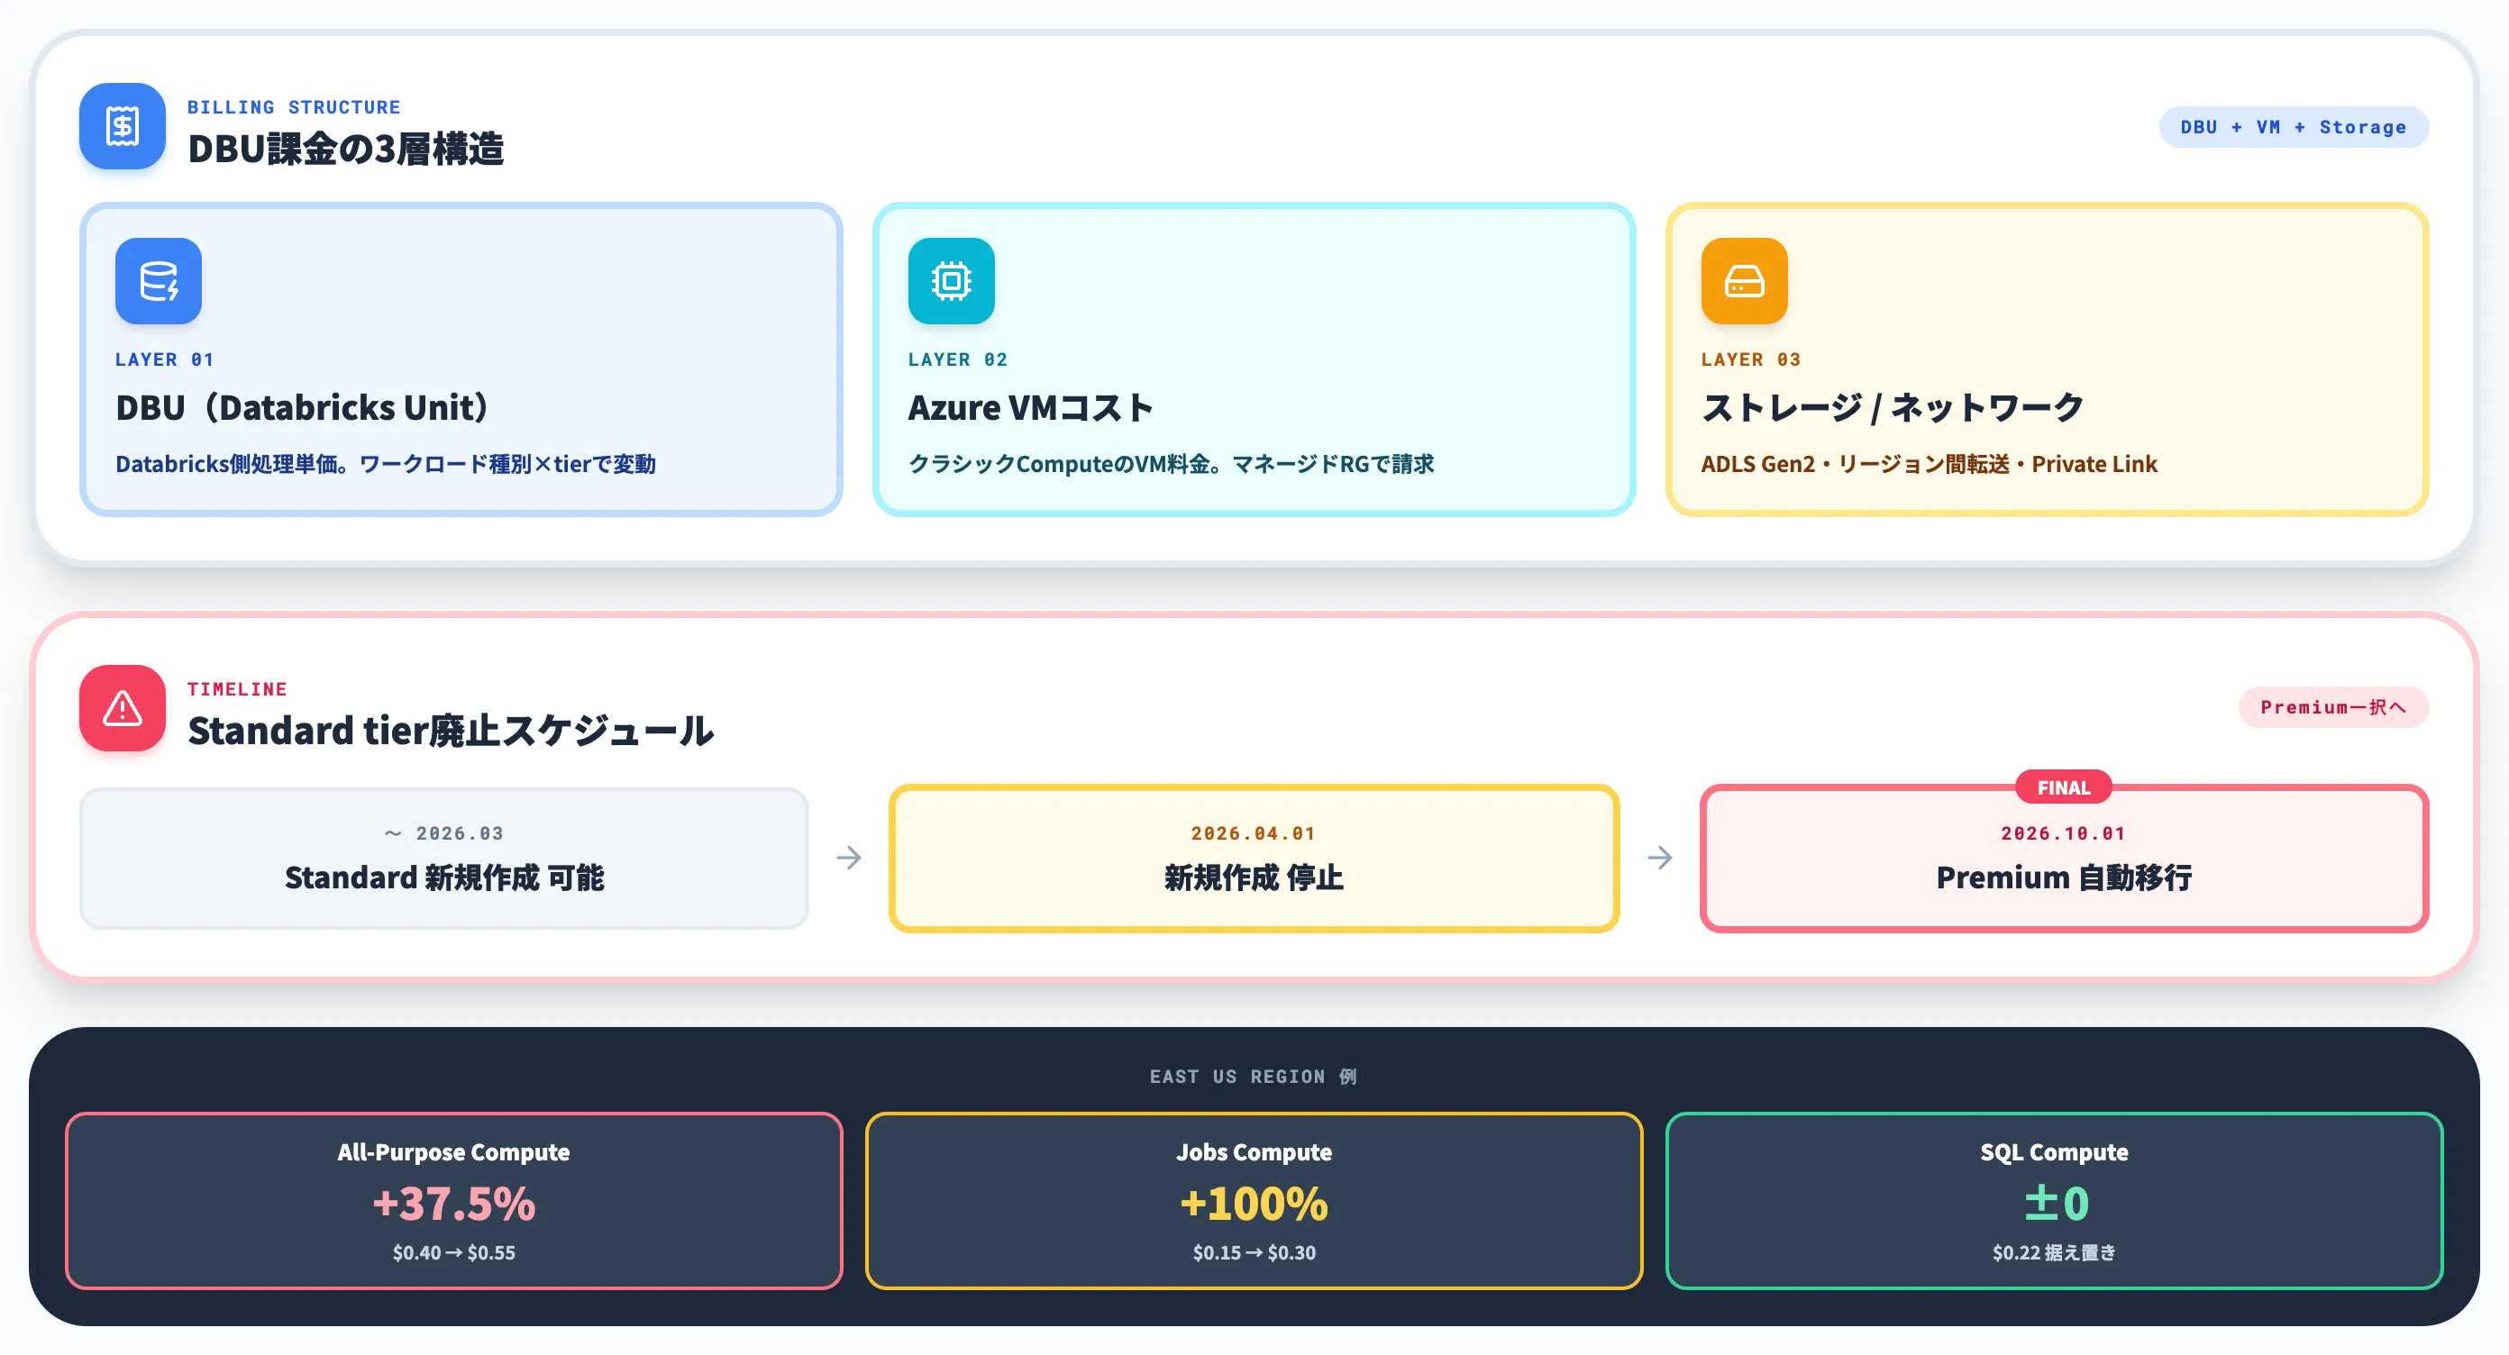Viewport: 2509px width, 1355px height.
Task: Click the LAYER 02 label
Action: pyautogui.click(x=958, y=359)
